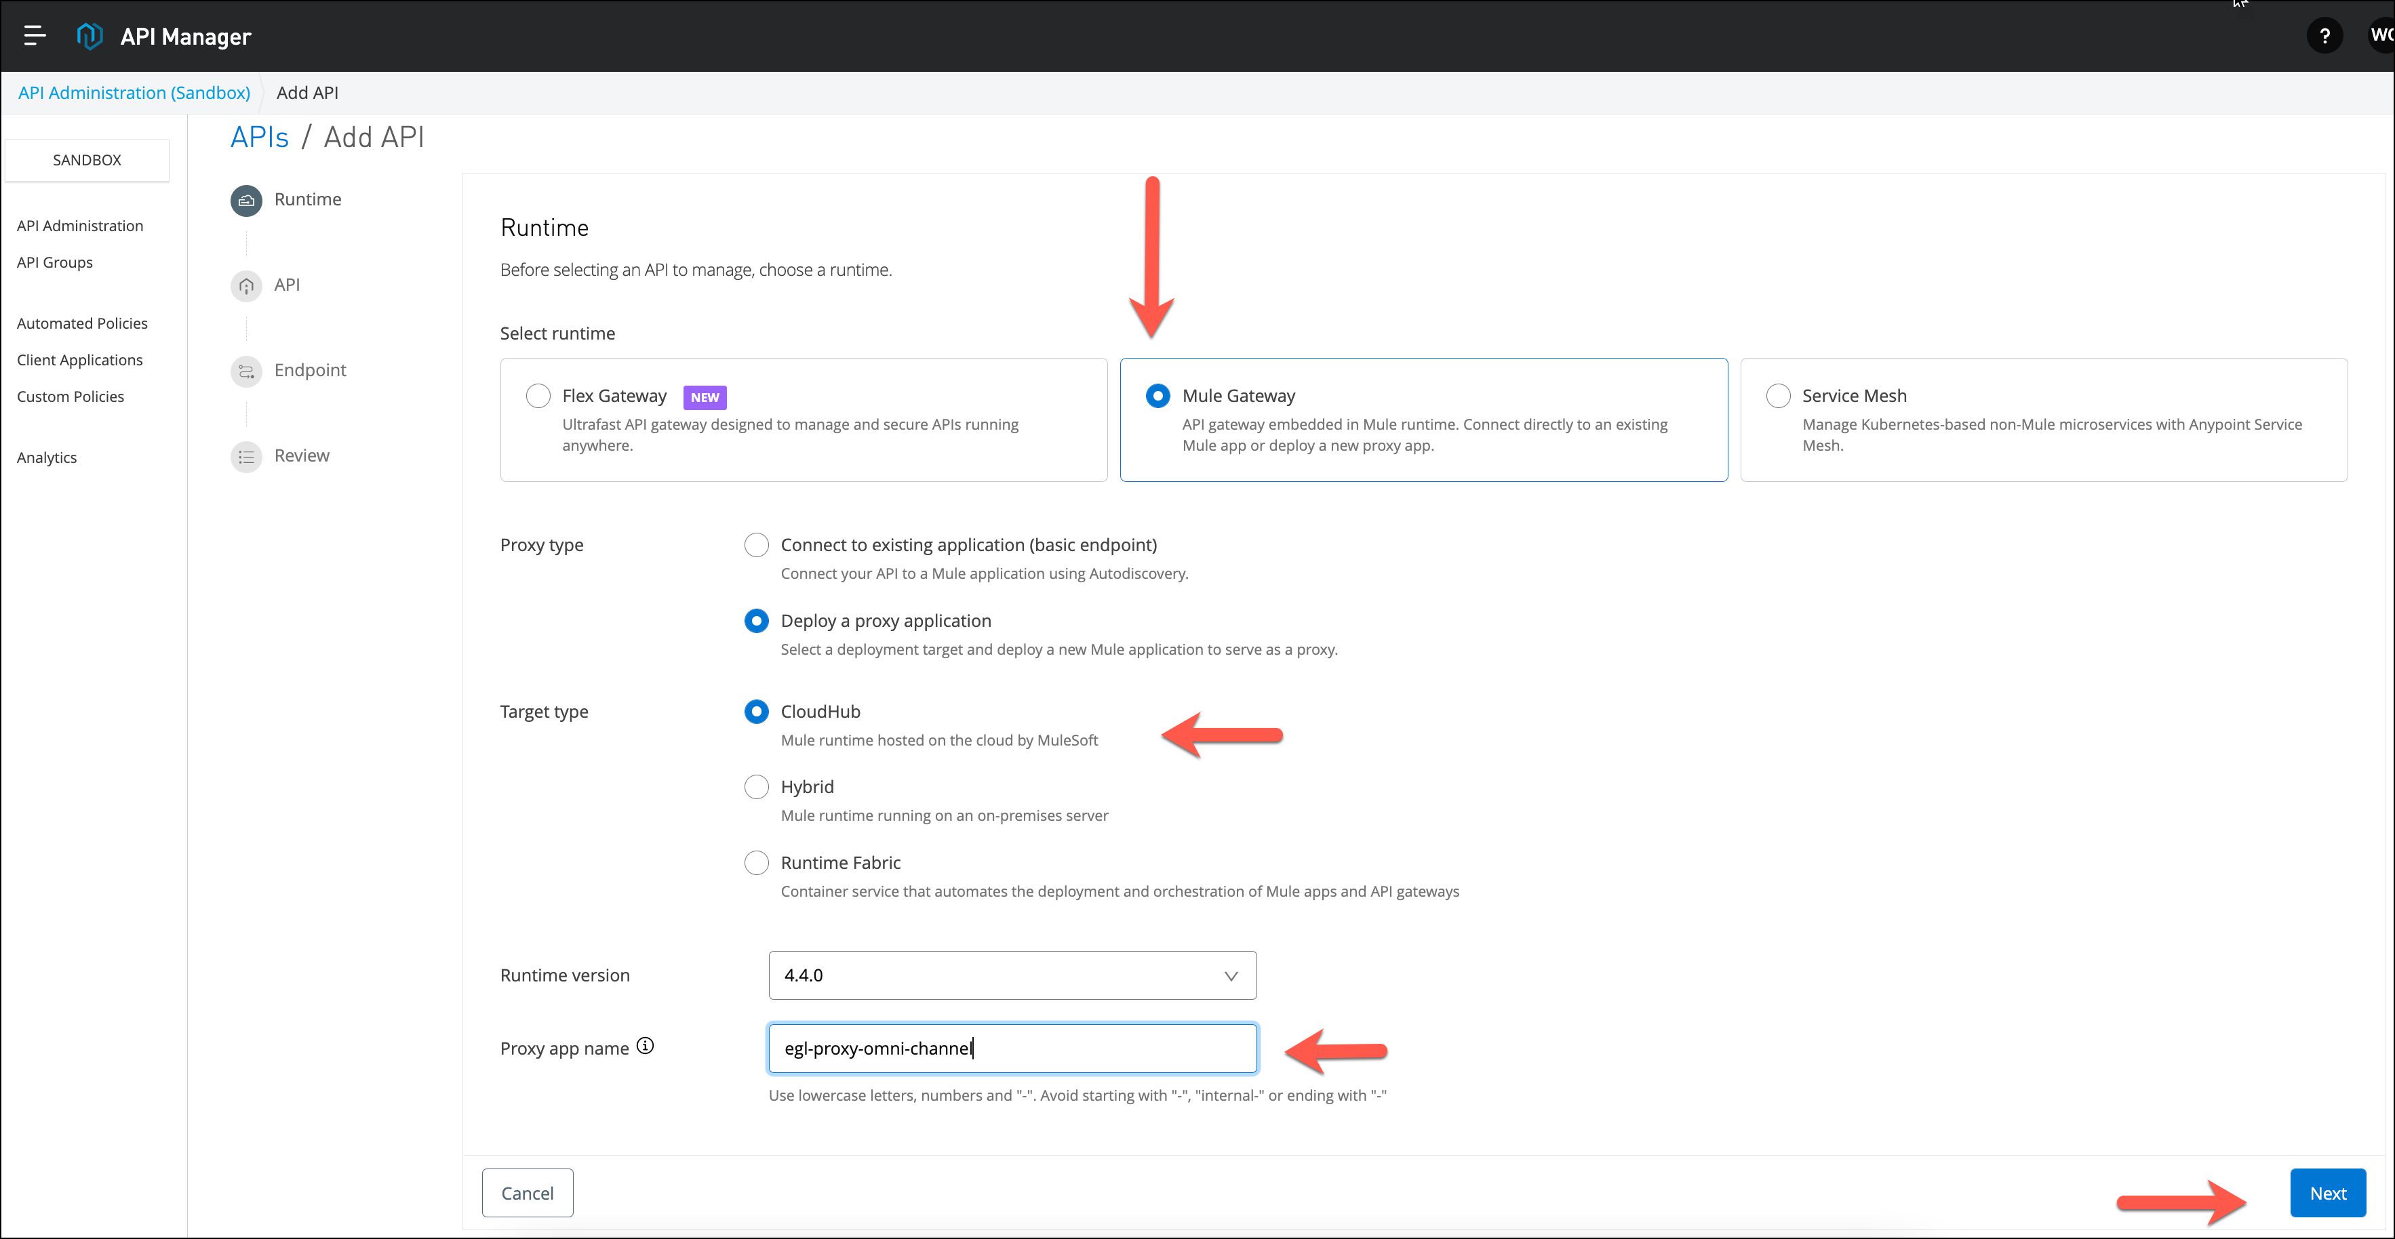The width and height of the screenshot is (2395, 1239).
Task: Click the NEW badge beside Flex Gateway
Action: pyautogui.click(x=705, y=397)
